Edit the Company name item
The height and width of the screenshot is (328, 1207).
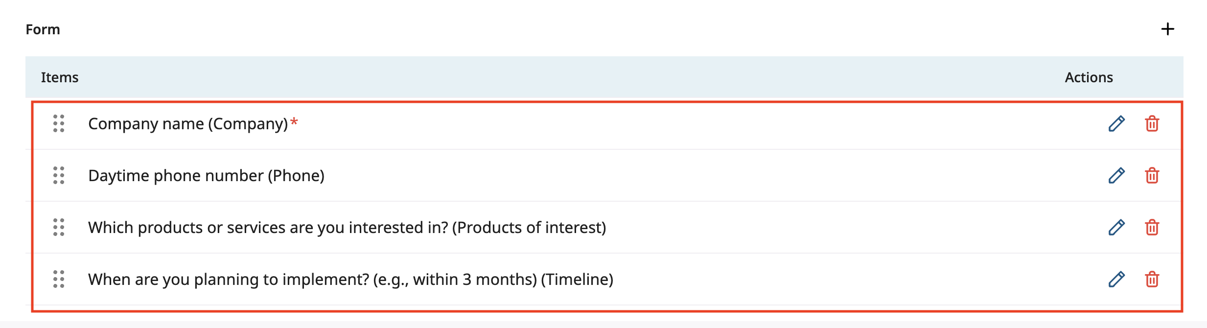click(x=1116, y=124)
